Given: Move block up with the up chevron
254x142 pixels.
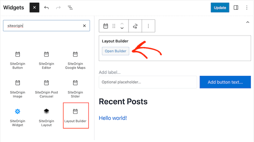Looking at the screenshot, I should point(122,24).
